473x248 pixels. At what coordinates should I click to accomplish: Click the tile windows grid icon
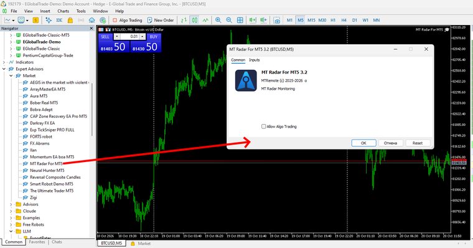(x=240, y=20)
